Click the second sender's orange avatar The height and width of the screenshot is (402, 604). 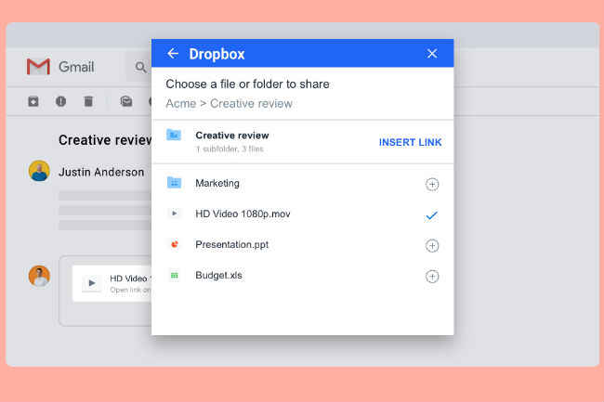[x=39, y=276]
